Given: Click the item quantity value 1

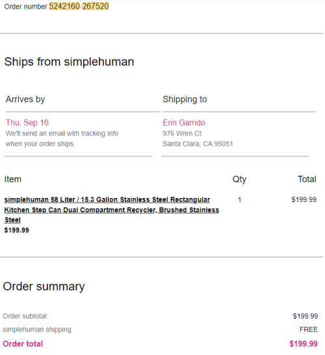Looking at the screenshot, I should tap(239, 199).
